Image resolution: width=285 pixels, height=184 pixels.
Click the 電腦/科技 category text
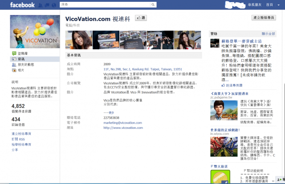[x=73, y=25]
